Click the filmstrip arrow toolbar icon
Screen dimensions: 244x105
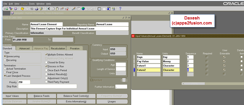pyautogui.click(x=109, y=9)
